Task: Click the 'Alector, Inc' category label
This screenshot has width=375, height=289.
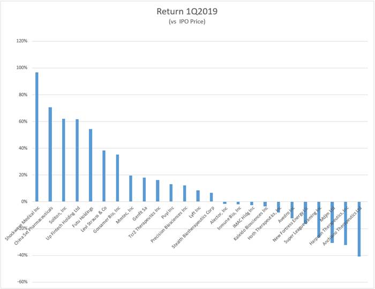Action: [x=219, y=215]
